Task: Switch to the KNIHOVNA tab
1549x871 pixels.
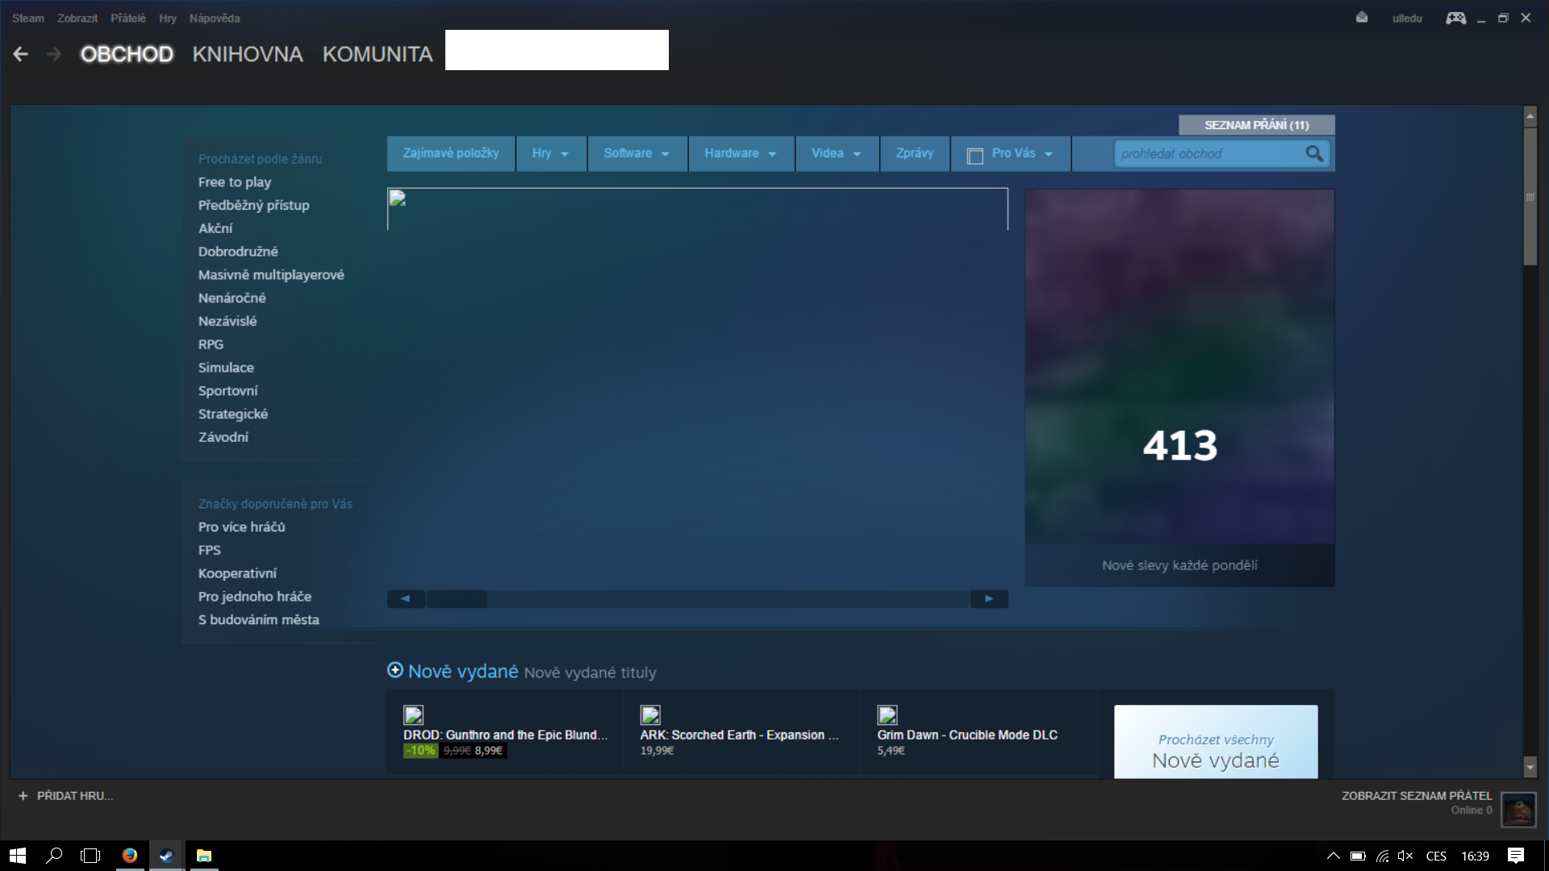Action: pyautogui.click(x=248, y=54)
